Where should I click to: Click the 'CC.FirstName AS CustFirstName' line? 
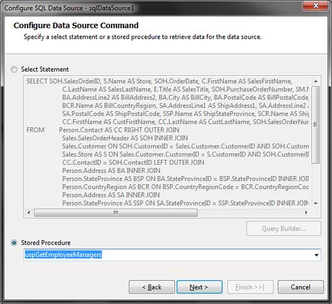pos(185,122)
